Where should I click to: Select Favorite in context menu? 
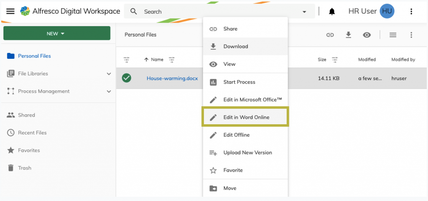[x=245, y=170]
